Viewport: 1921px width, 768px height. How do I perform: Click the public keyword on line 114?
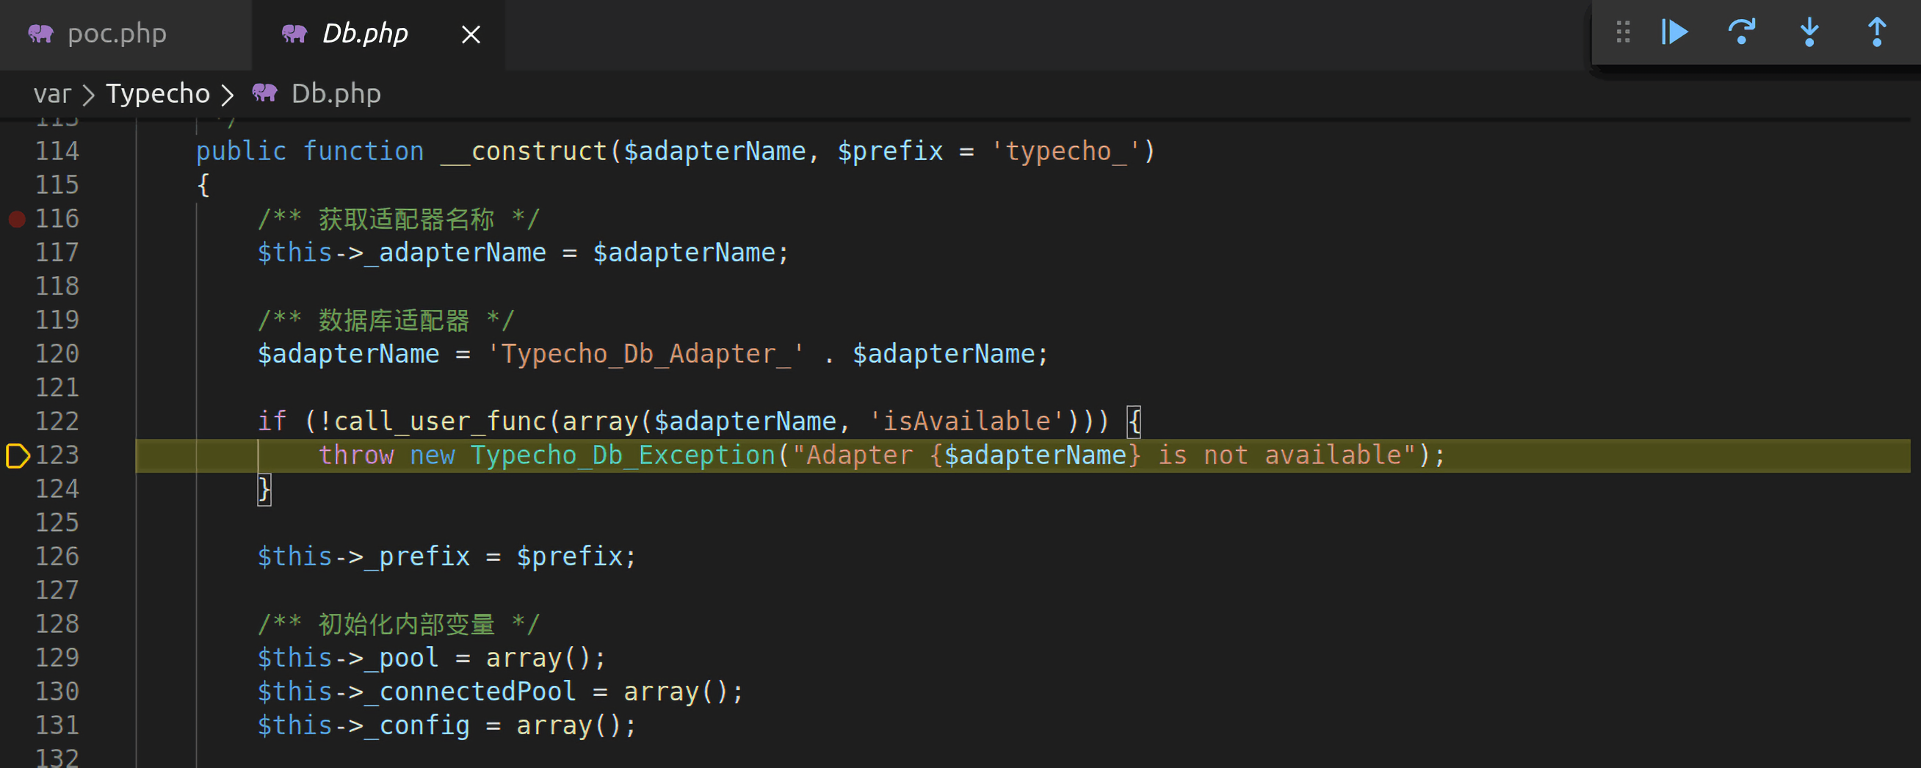point(241,152)
